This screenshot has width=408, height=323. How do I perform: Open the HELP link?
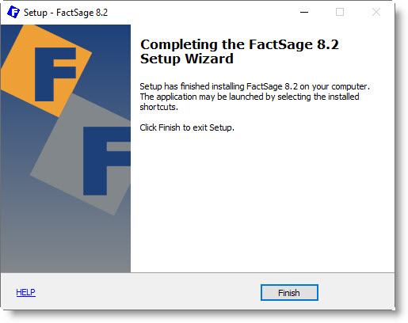tap(25, 292)
